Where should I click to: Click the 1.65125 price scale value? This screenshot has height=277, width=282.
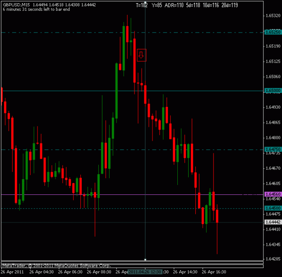(x=273, y=61)
